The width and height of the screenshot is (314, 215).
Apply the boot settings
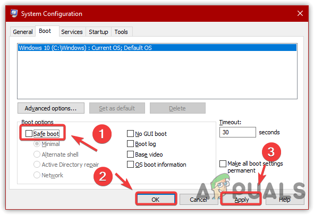pyautogui.click(x=242, y=199)
